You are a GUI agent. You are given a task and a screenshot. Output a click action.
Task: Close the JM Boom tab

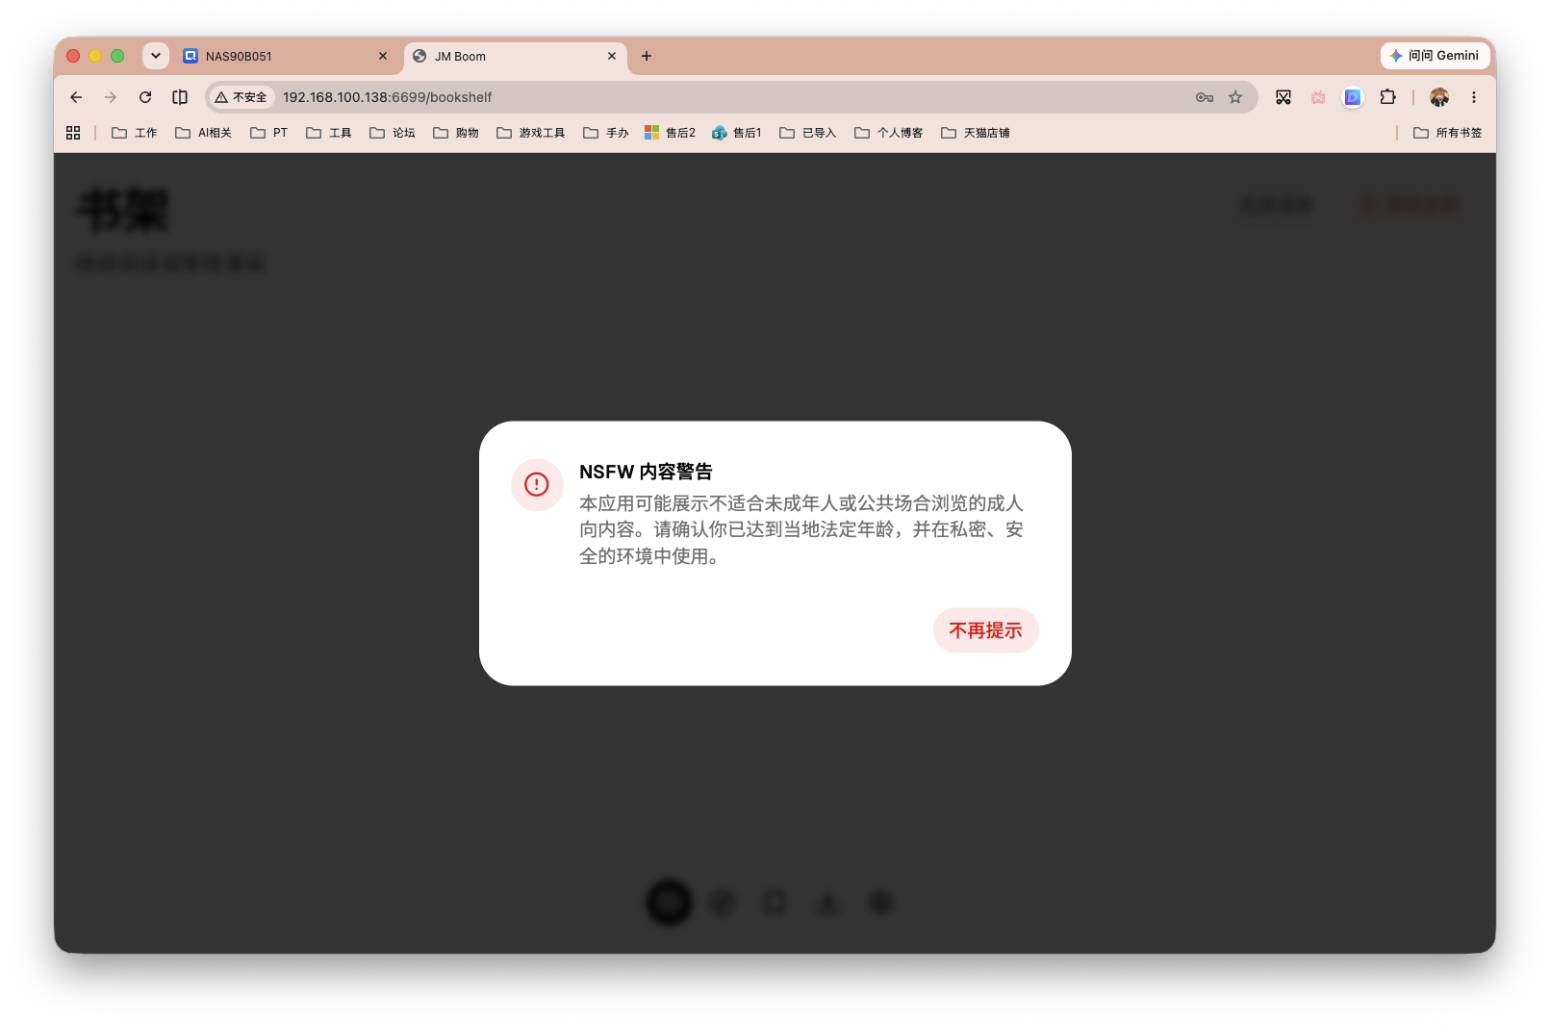(612, 56)
